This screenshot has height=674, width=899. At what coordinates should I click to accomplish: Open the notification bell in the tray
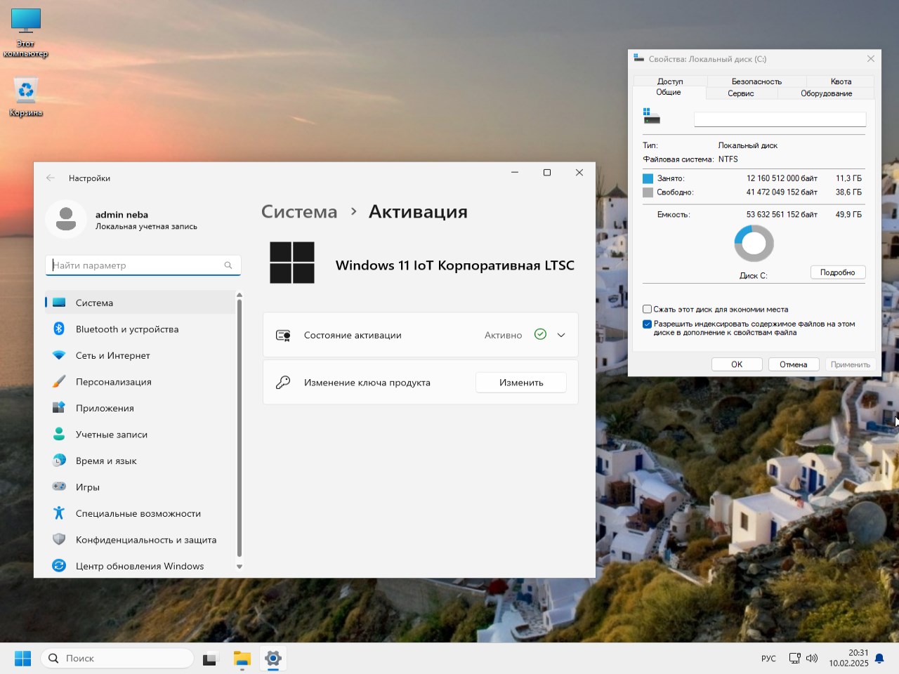pos(879,659)
